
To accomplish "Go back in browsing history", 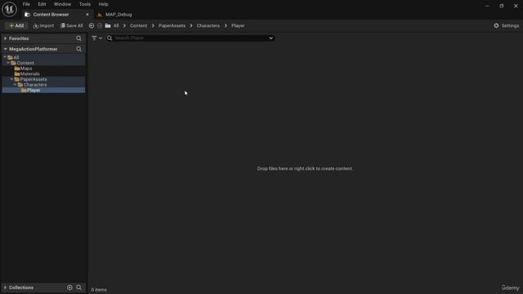I will [x=92, y=25].
